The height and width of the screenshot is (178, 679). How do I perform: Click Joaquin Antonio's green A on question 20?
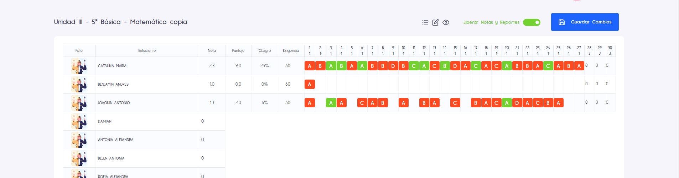pyautogui.click(x=507, y=103)
